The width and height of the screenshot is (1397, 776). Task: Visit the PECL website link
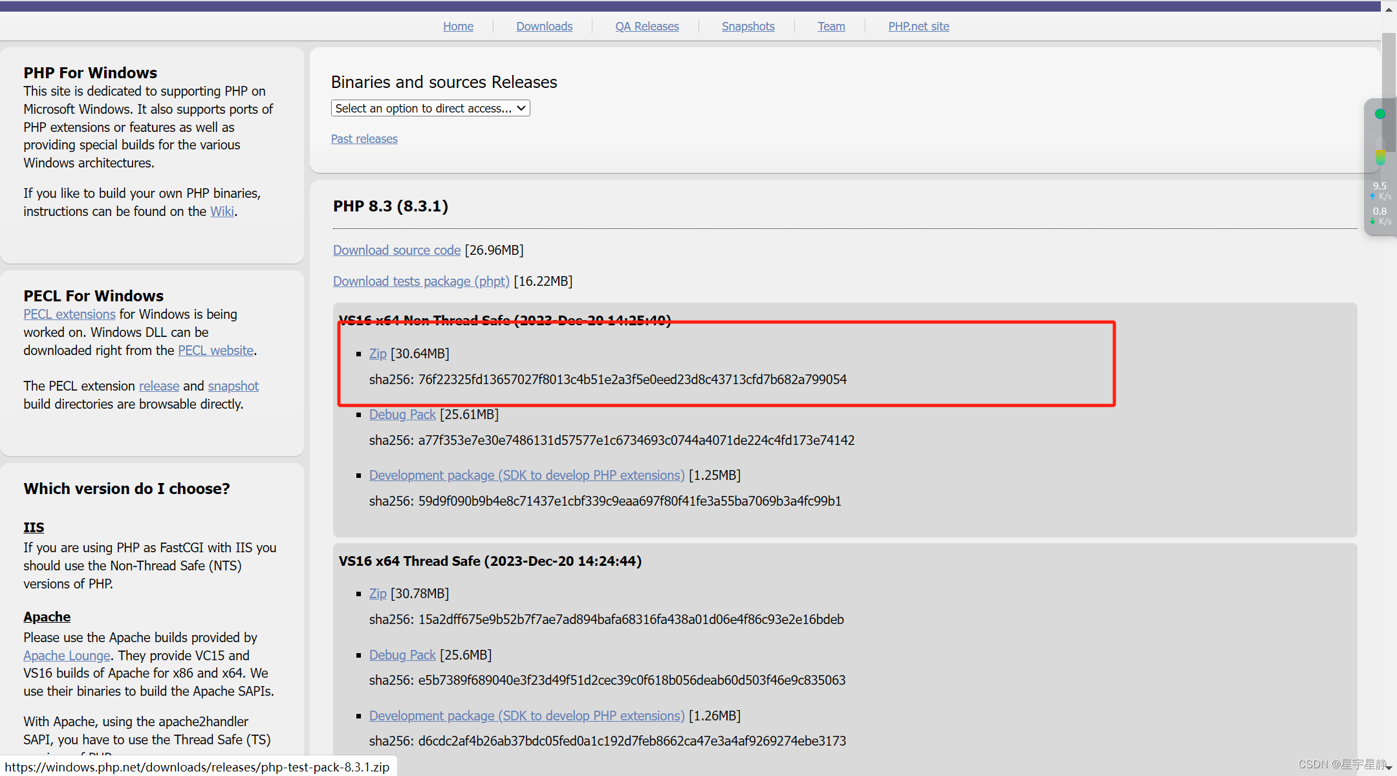[215, 350]
